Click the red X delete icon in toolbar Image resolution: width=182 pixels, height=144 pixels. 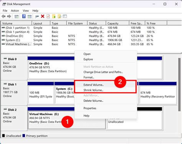pyautogui.click(x=43, y=16)
